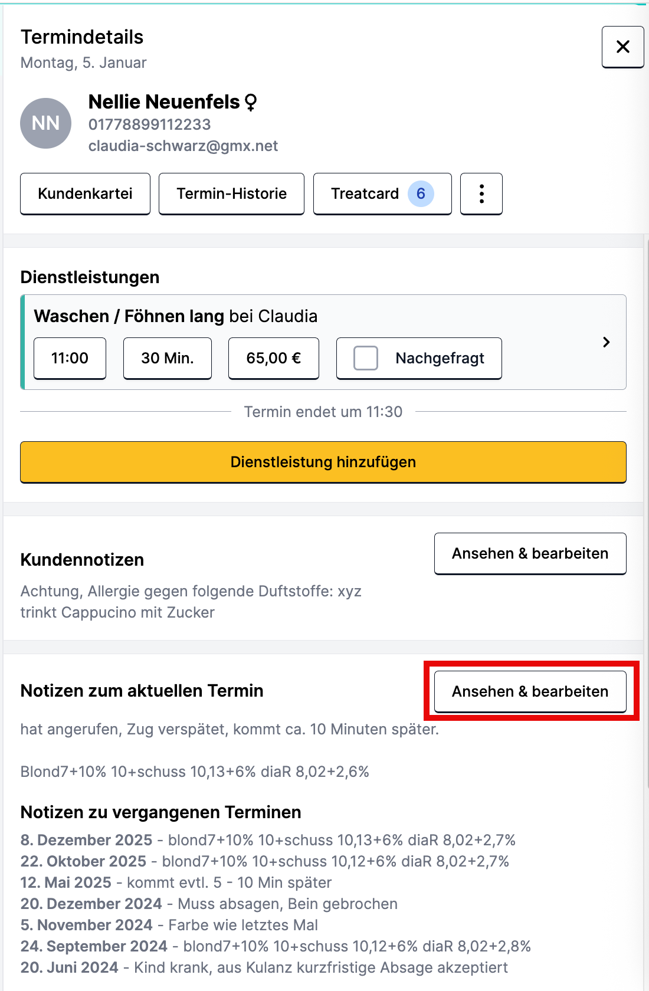The image size is (649, 991).
Task: Change the 11:00 start time
Action: 70,358
